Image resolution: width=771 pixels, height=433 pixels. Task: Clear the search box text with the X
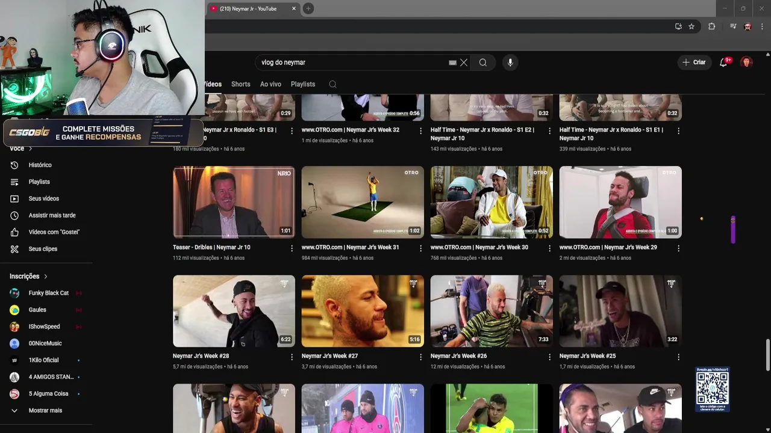click(x=464, y=63)
